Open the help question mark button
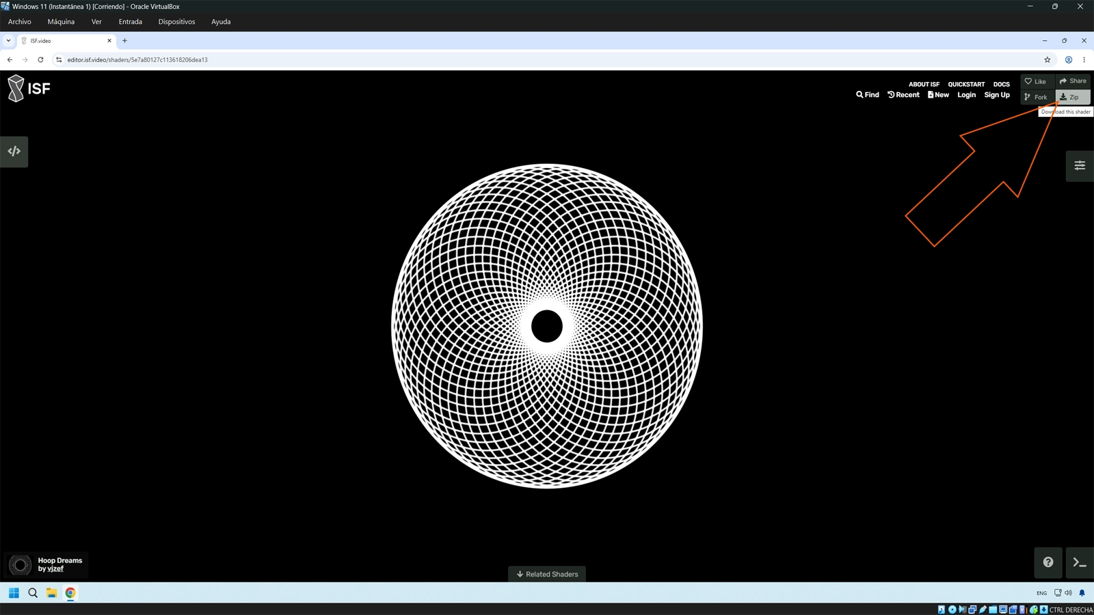 coord(1048,562)
